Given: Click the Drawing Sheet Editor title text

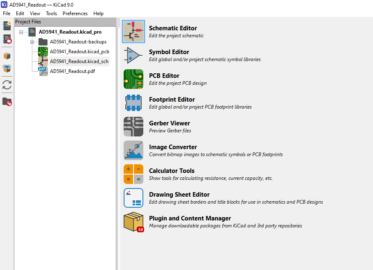Looking at the screenshot, I should (x=179, y=195).
